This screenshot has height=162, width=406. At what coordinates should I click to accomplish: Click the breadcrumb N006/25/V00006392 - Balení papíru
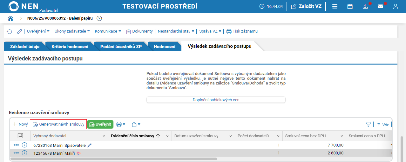pos(60,18)
